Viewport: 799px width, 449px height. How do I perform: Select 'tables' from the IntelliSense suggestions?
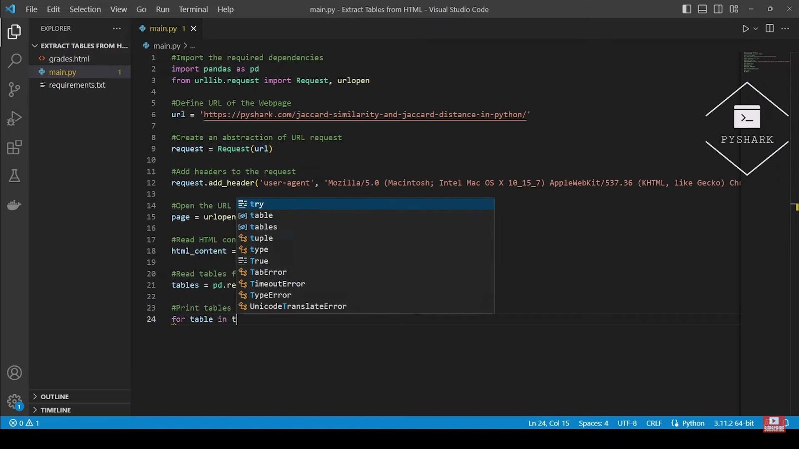click(x=264, y=226)
